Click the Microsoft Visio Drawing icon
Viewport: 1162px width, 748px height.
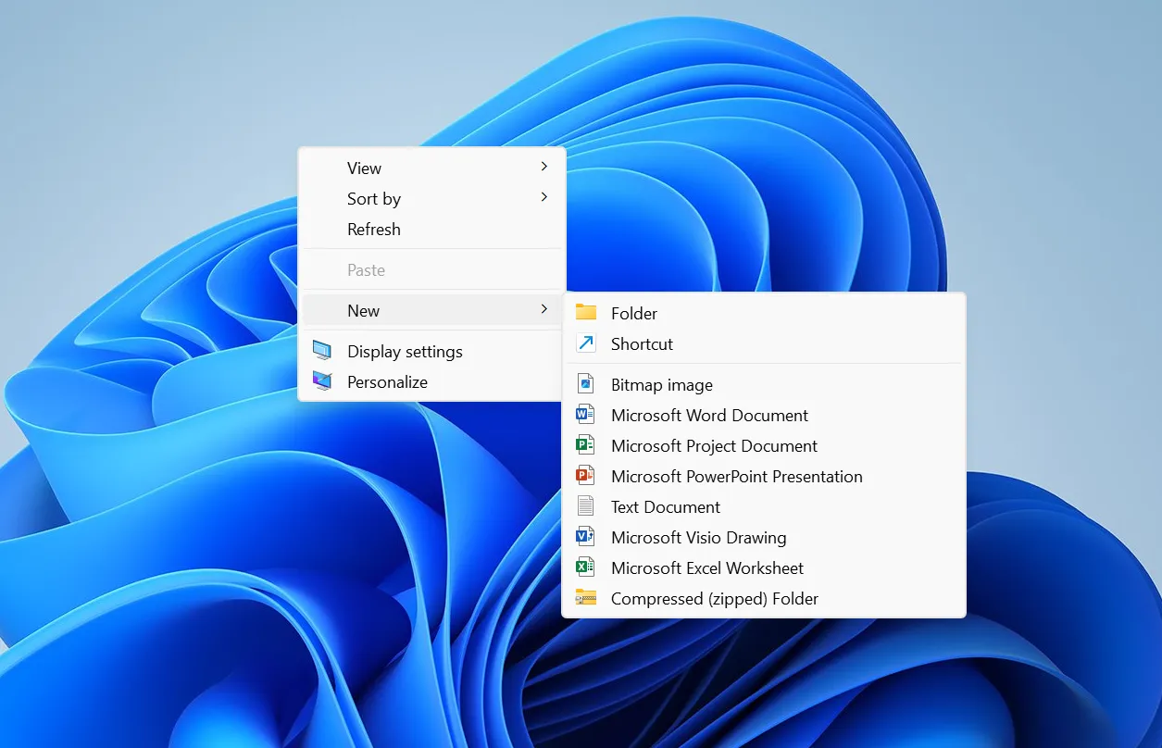[x=586, y=537]
